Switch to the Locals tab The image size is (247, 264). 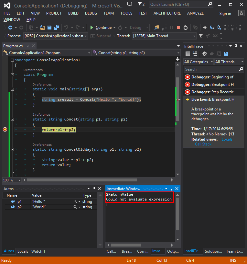pos(23,251)
